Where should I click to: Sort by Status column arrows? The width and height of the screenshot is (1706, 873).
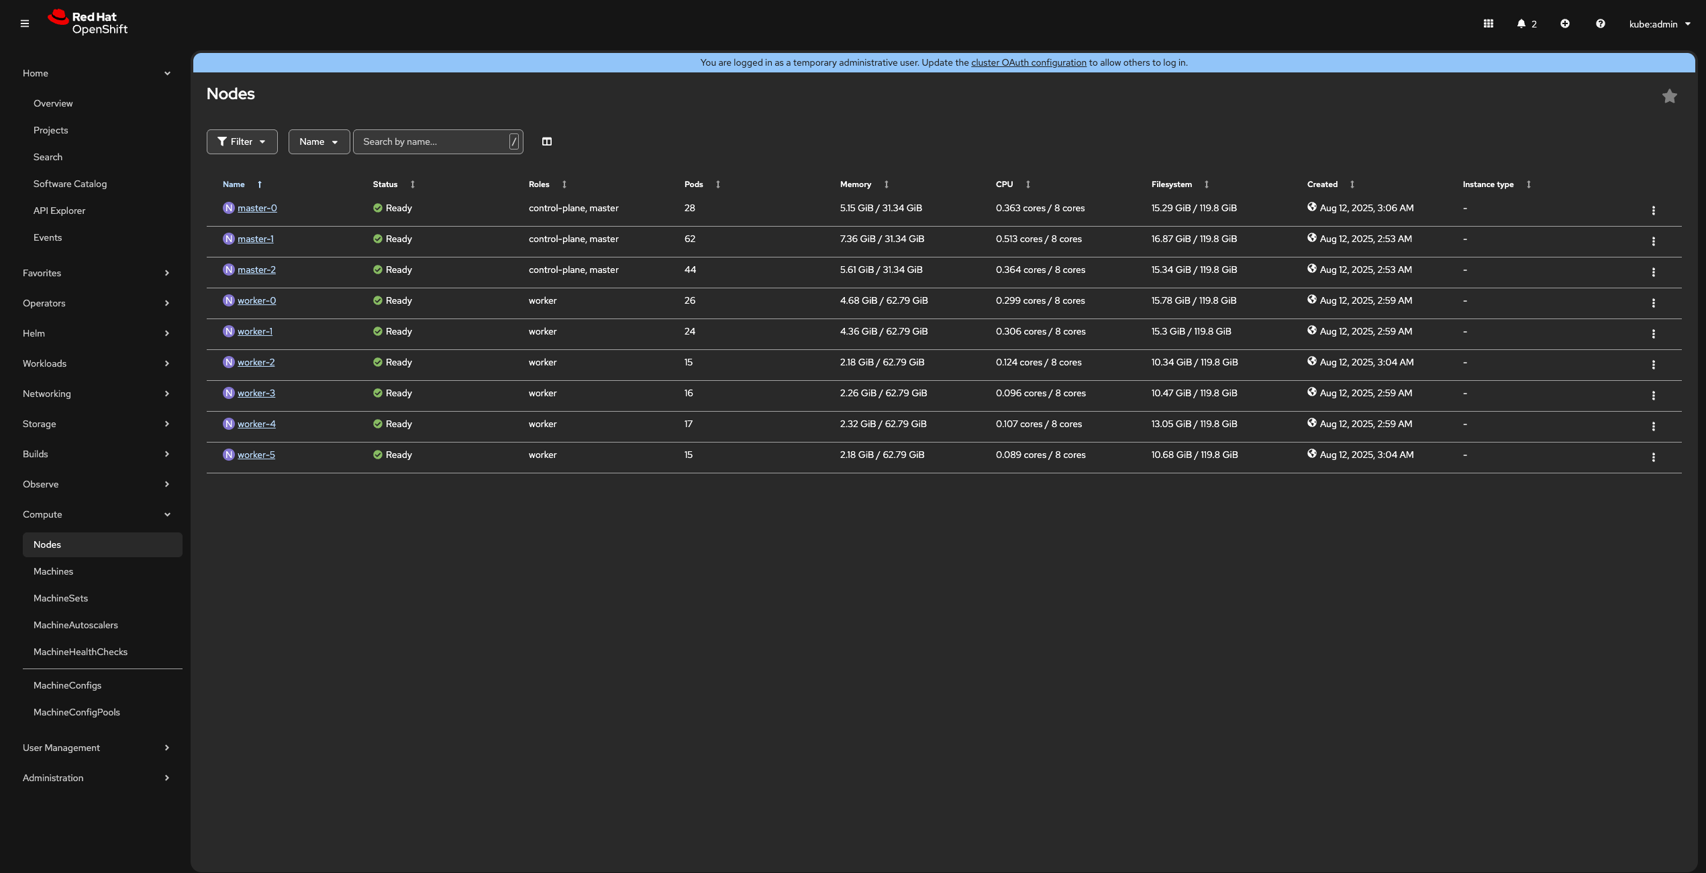(412, 184)
